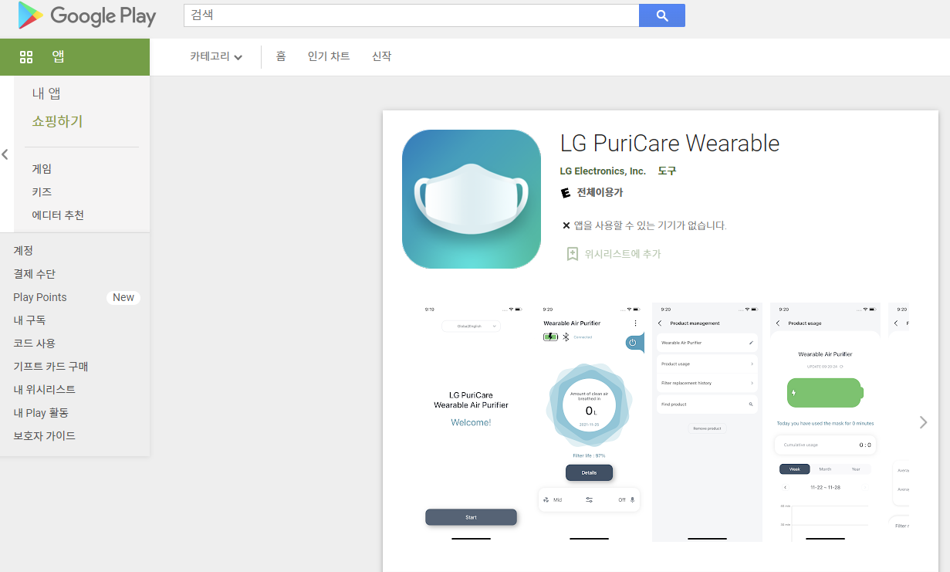The height and width of the screenshot is (572, 950).
Task: Open LG Electronics, Inc. developer page
Action: click(x=603, y=171)
